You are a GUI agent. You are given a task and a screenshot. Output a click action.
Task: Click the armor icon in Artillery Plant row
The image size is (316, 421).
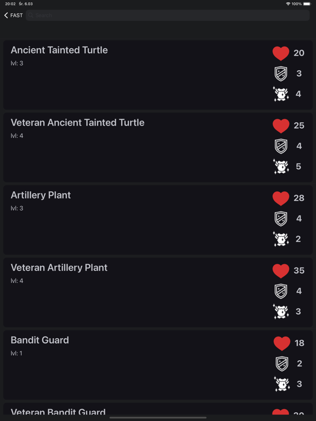281,239
